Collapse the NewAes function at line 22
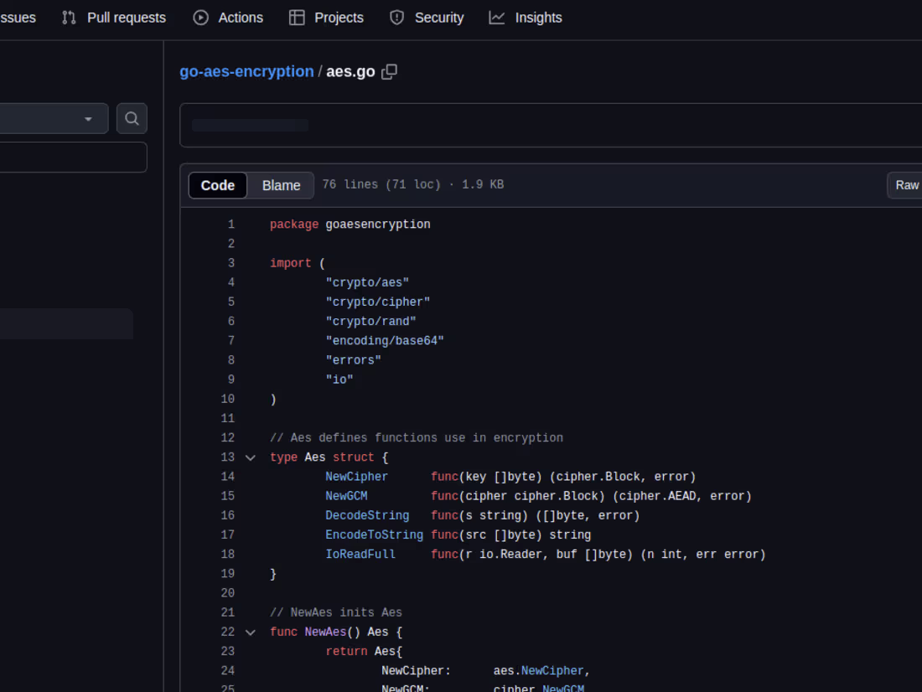 251,633
